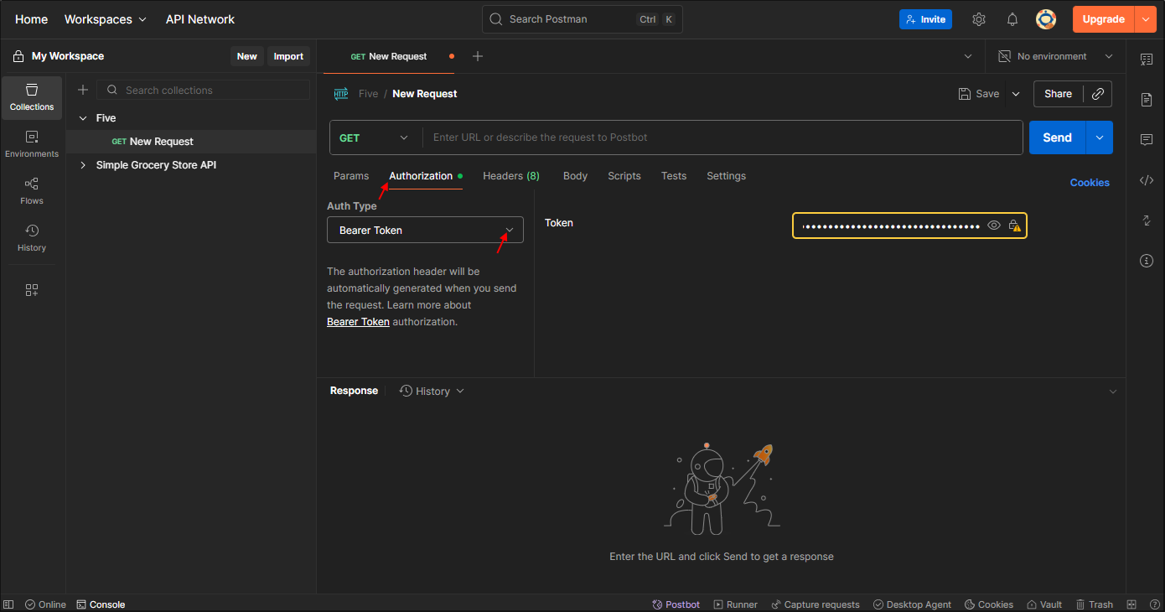Switch to the Headers tab

[x=510, y=176]
